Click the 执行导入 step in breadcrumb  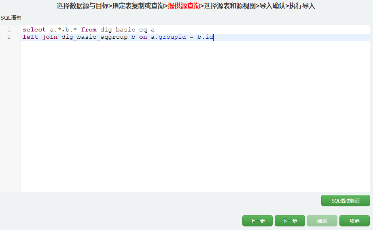[x=302, y=6]
